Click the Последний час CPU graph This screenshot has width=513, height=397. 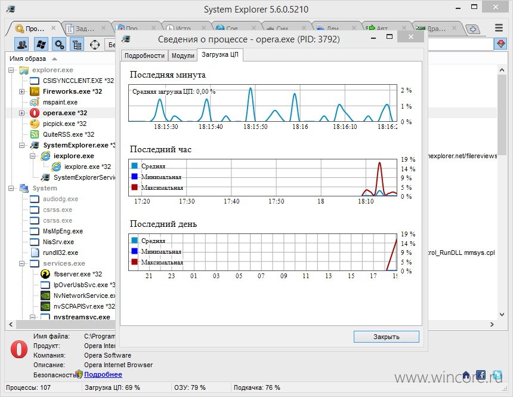click(x=262, y=177)
